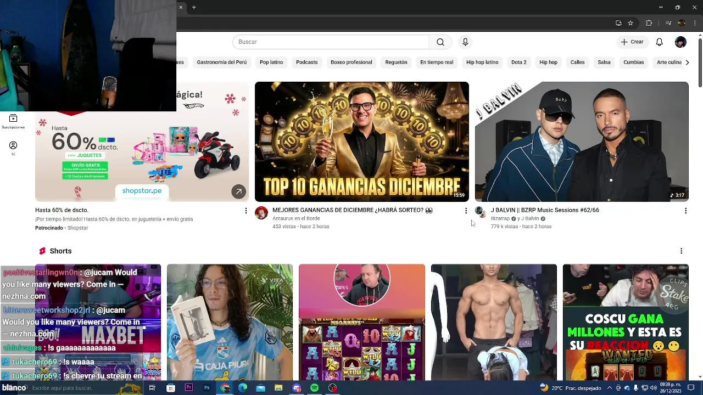Screen dimensions: 703x395
Task: Open the YouTube account avatar menu
Action: tap(680, 42)
